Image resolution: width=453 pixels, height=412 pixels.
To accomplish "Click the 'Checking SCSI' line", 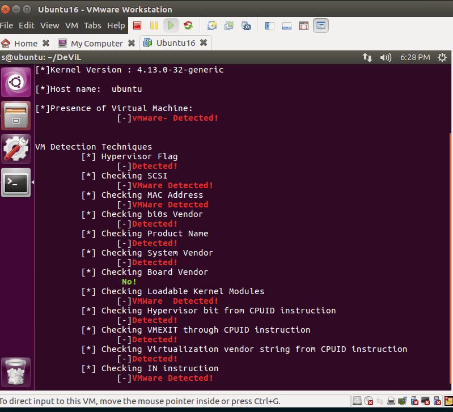I will (x=124, y=176).
